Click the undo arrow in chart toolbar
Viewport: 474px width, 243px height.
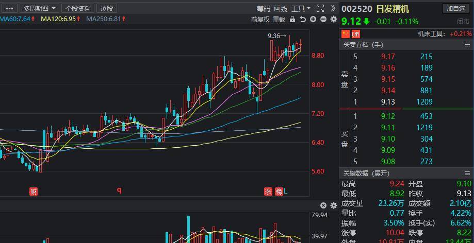[x=303, y=20]
